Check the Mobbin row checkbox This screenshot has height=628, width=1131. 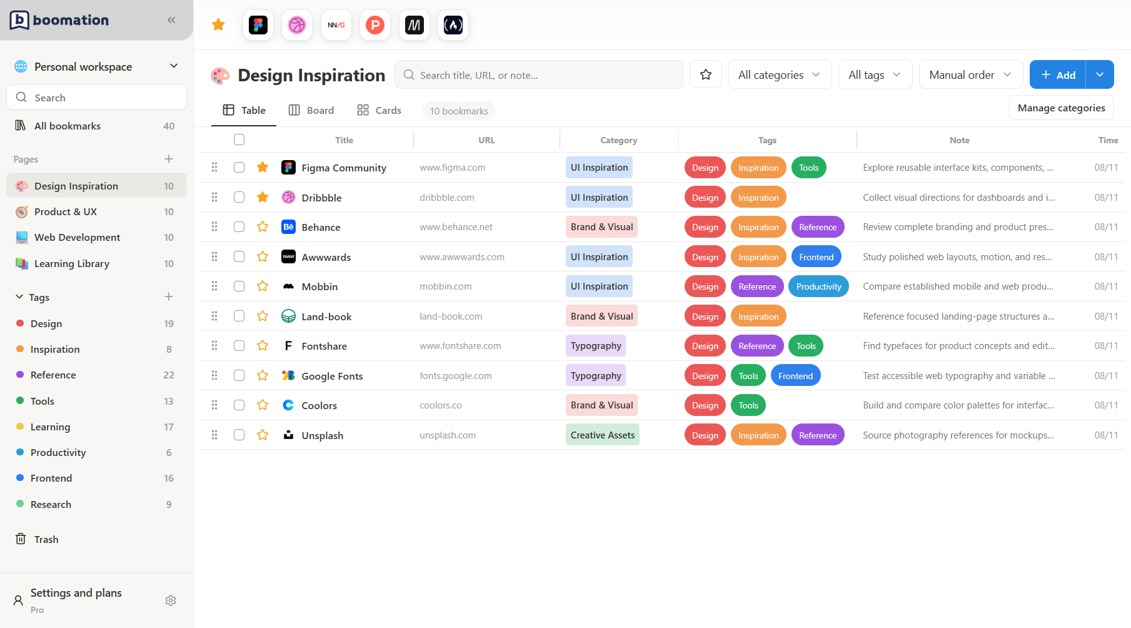click(x=239, y=286)
